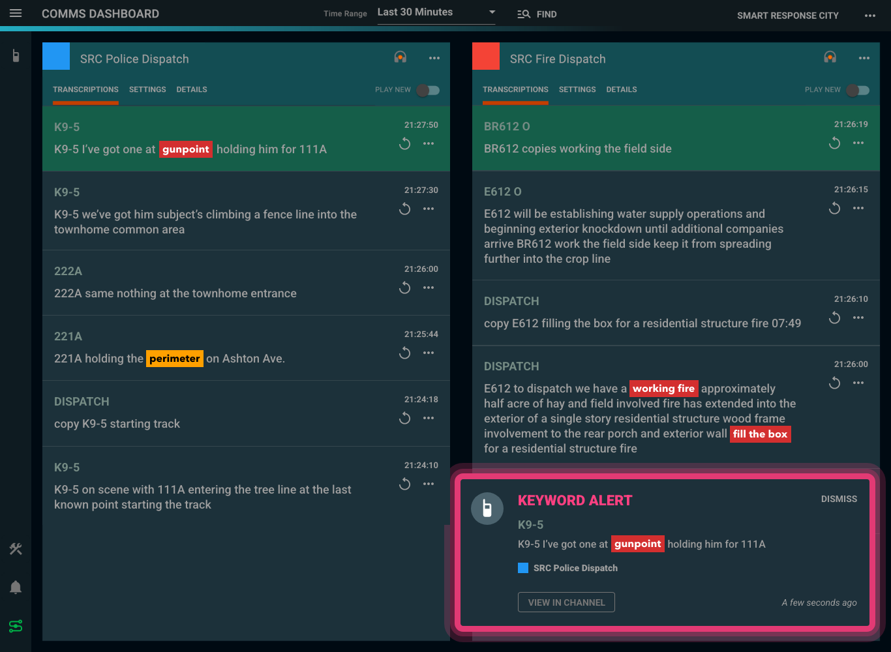Replay the 21:27:50 K9-5 gunpoint transmission
The width and height of the screenshot is (891, 652).
[x=405, y=143]
